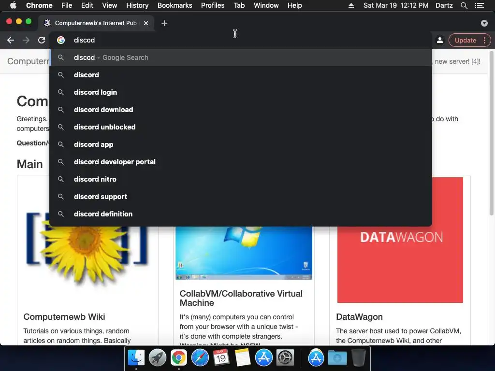The height and width of the screenshot is (371, 495).
Task: Close the Computernewb's Internet Pub tab
Action: pyautogui.click(x=146, y=23)
